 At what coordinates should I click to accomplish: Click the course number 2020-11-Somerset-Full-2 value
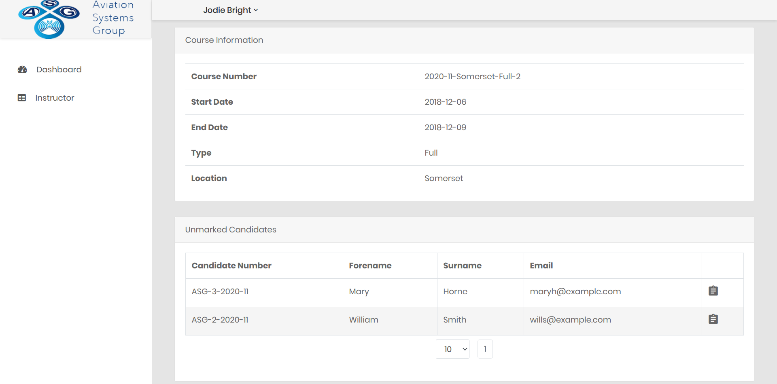point(472,76)
